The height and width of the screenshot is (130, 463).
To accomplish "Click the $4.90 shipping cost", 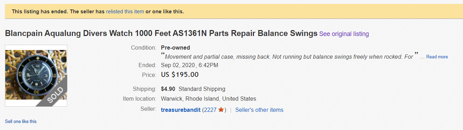I will pos(168,89).
